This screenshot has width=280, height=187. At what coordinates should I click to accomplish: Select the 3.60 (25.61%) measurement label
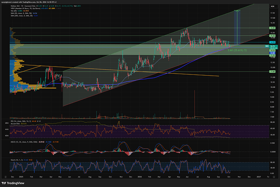click(x=237, y=50)
